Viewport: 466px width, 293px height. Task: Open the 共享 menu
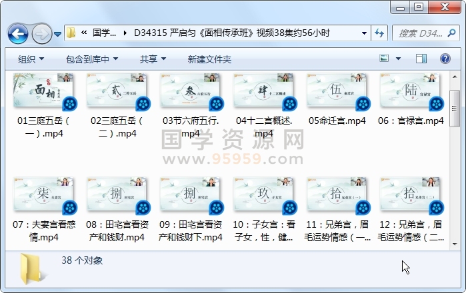point(153,59)
